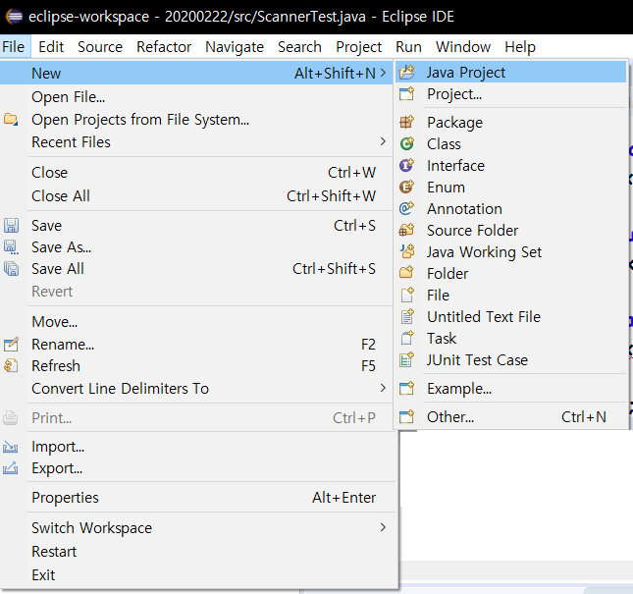The image size is (633, 594).
Task: Open the Run menu
Action: 408,47
